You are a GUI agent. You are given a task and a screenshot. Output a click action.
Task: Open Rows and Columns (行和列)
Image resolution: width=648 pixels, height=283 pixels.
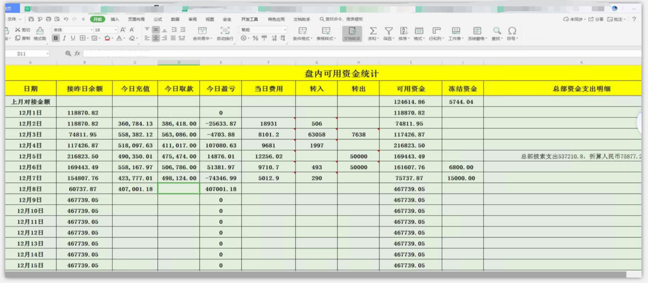tap(436, 34)
